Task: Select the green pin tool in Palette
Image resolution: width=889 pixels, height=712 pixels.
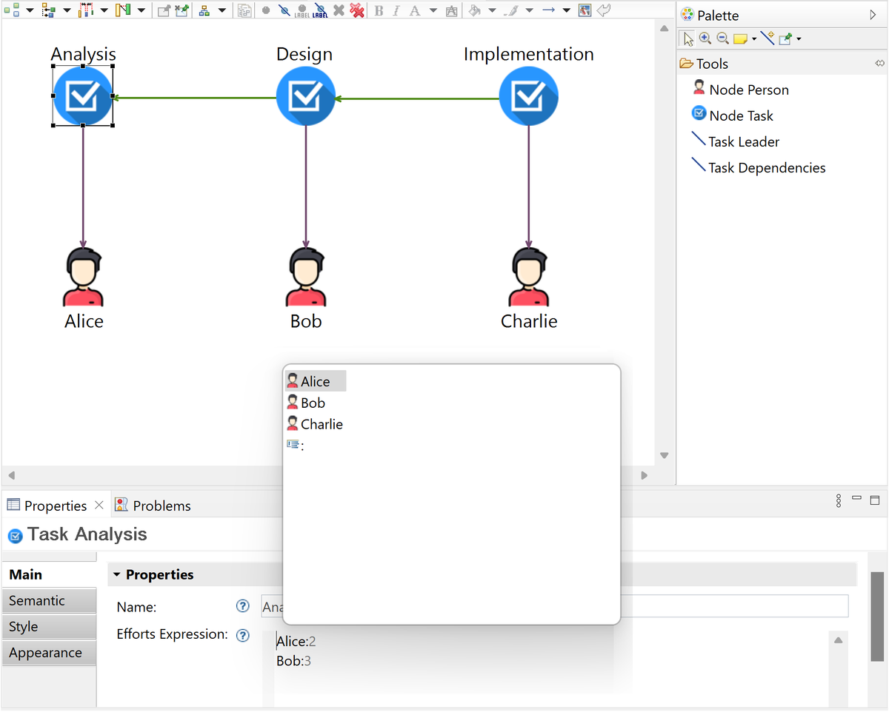Action: click(x=785, y=38)
